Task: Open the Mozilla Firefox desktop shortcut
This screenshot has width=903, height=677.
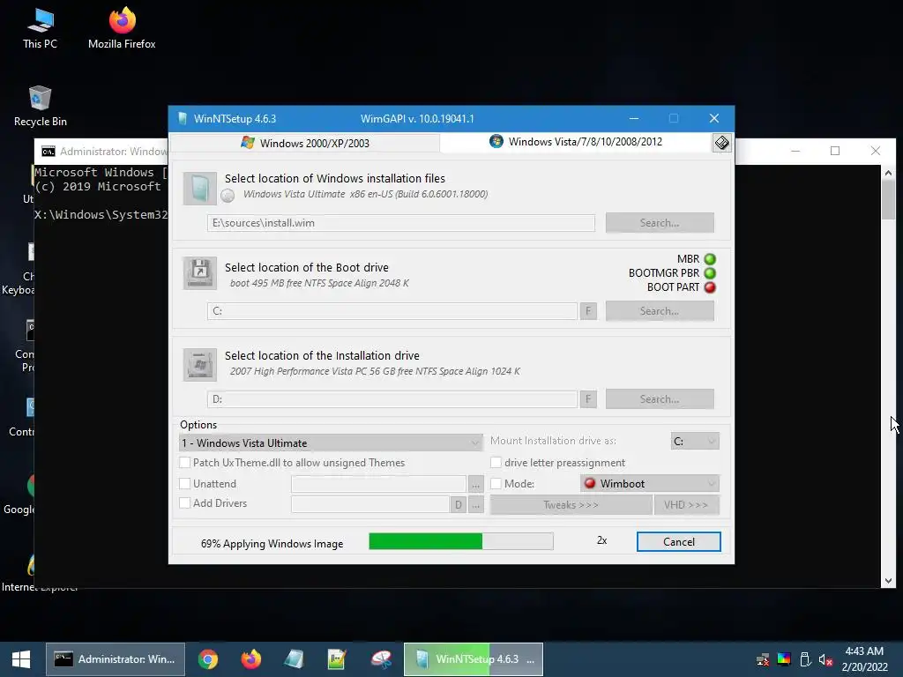Action: click(x=122, y=28)
